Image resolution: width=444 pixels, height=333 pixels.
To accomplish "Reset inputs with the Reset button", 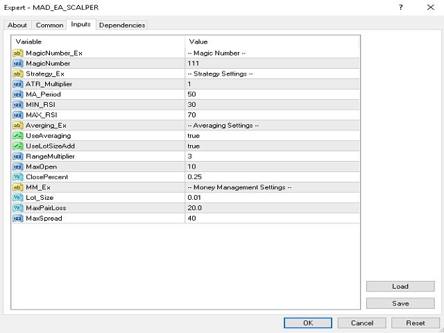I will pyautogui.click(x=416, y=323).
